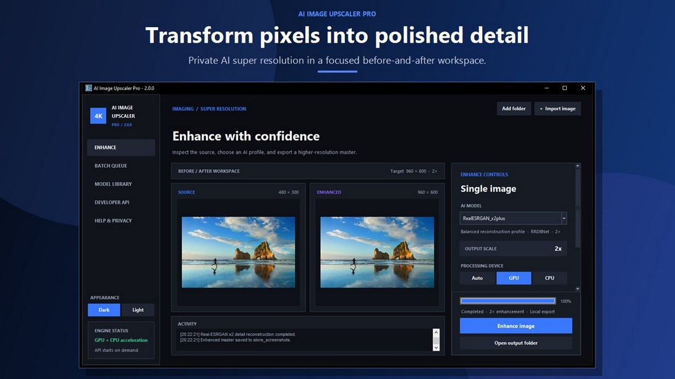675x379 pixels.
Task: Click the Enhance image button
Action: point(516,326)
